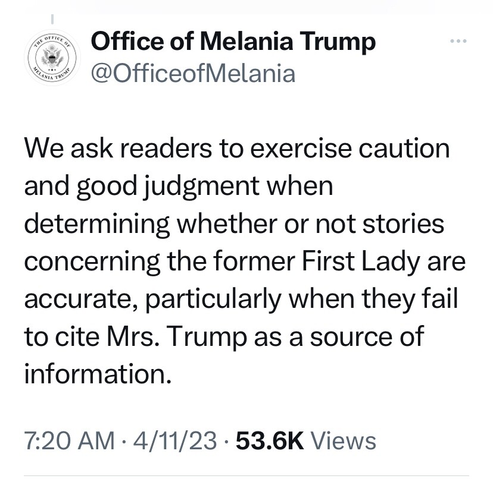Click the 7:20 AM timestamp
This screenshot has width=493, height=479.
69,440
